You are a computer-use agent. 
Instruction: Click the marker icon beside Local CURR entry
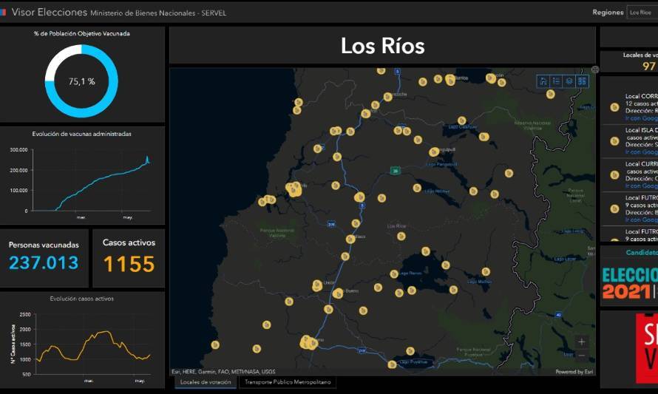[615, 175]
